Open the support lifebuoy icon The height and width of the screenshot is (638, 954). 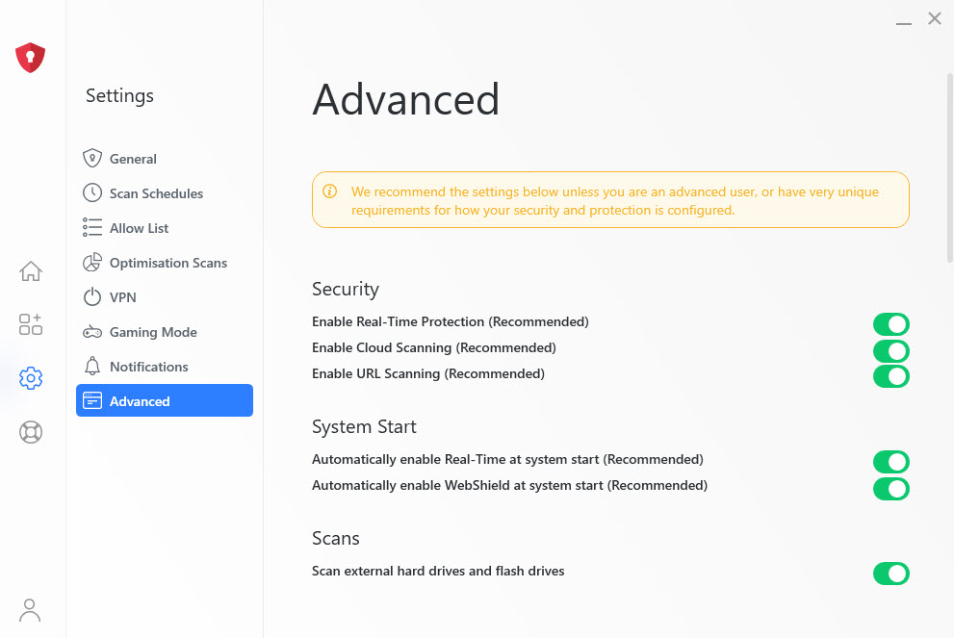pos(31,432)
